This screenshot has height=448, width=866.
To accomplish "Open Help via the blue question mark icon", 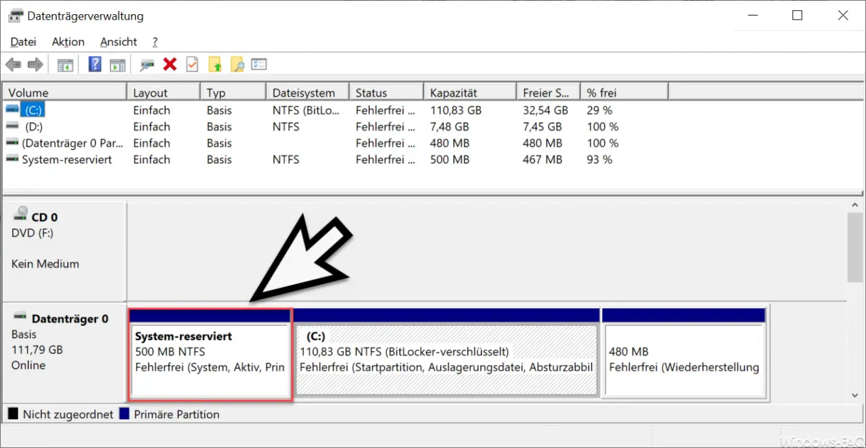I will click(95, 65).
